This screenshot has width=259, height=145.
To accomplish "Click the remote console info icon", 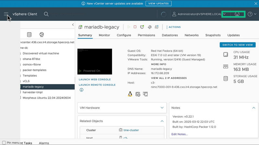I will pos(82,90).
